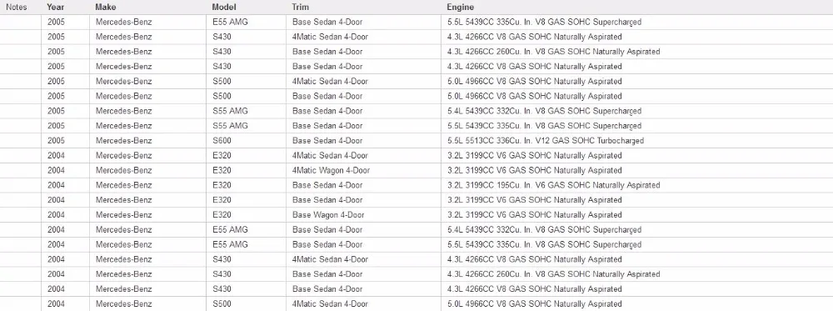
Task: Click the 3.2L 195Cu. In. V6 engine cell
Action: [x=637, y=186]
